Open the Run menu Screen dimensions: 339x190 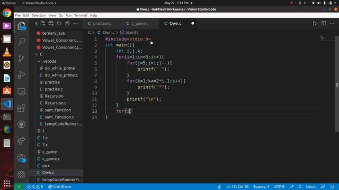point(68,15)
